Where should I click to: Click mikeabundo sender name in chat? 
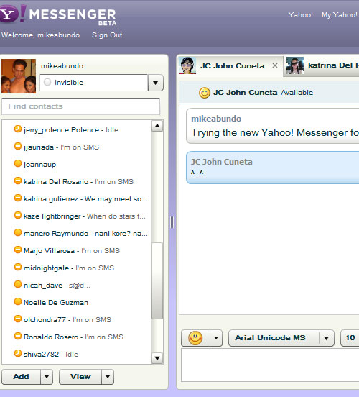(216, 119)
